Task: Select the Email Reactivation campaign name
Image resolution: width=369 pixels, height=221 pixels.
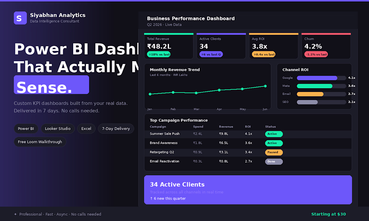Action: pyautogui.click(x=164, y=161)
